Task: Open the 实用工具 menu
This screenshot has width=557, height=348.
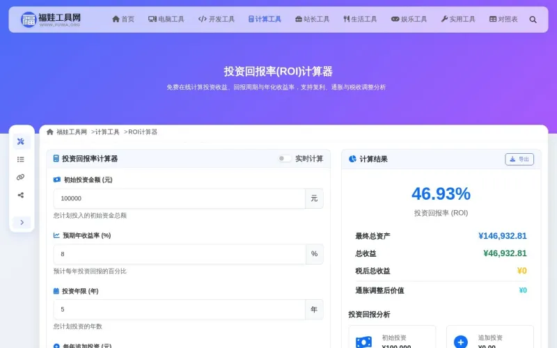Action: [x=458, y=19]
